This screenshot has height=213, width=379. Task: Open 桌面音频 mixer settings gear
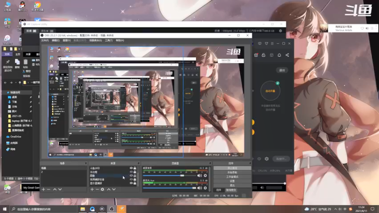205,176
